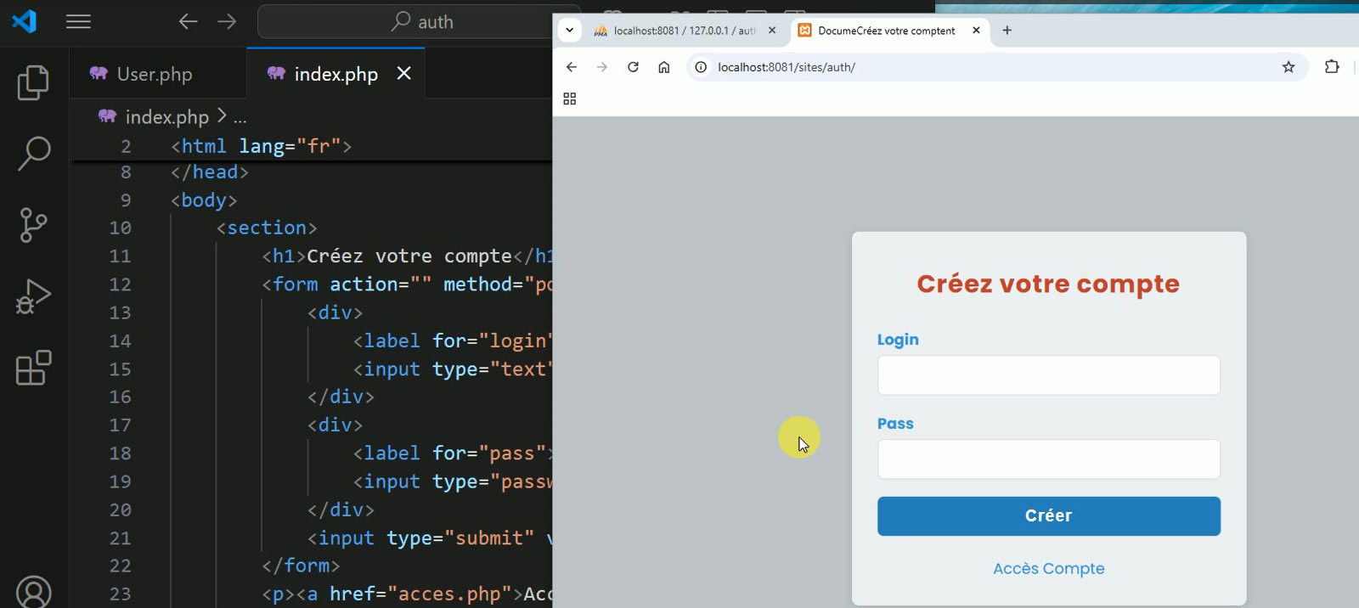This screenshot has width=1359, height=608.
Task: Click the </form> tag on line 22
Action: [301, 566]
